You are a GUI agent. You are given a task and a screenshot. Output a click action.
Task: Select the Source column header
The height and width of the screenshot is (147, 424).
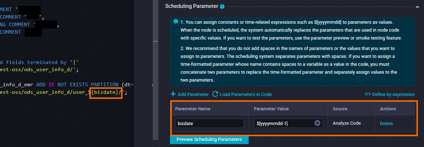pyautogui.click(x=340, y=109)
